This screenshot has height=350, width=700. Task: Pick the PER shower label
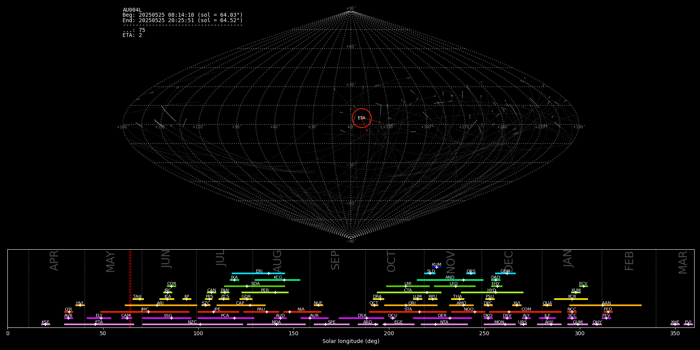[x=265, y=290]
